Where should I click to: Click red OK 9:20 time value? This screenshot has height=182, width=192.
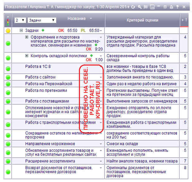click(94, 49)
